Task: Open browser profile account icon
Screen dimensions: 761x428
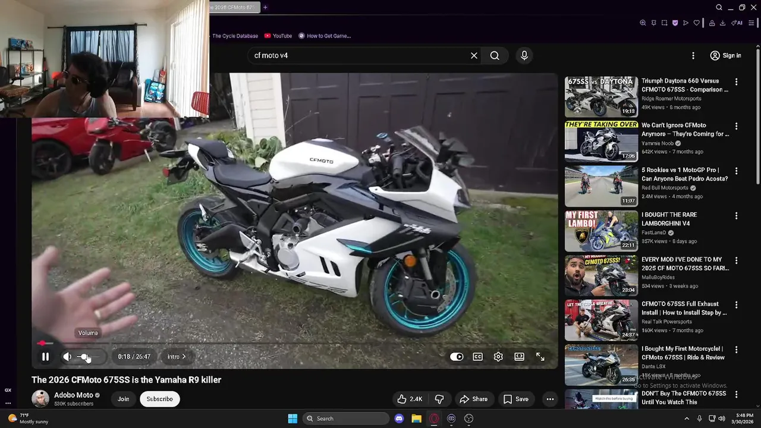Action: [712, 23]
